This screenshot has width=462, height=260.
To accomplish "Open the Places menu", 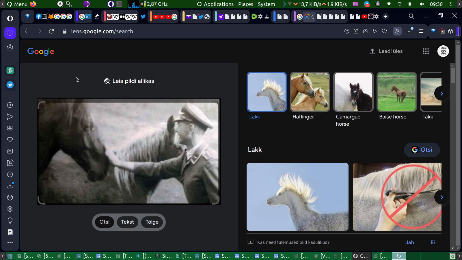I will [245, 4].
